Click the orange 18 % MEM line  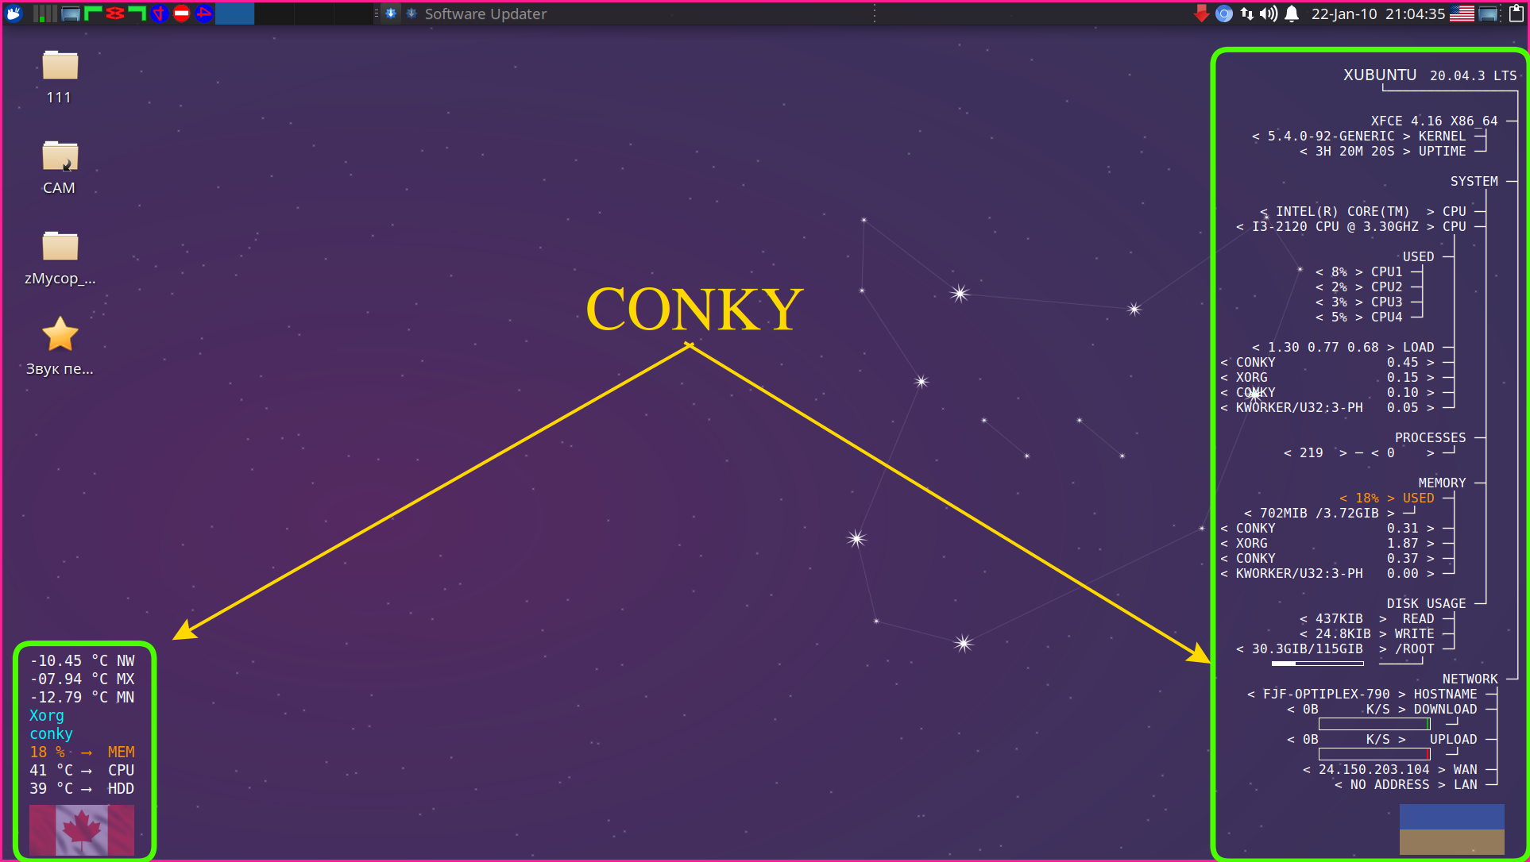click(82, 752)
